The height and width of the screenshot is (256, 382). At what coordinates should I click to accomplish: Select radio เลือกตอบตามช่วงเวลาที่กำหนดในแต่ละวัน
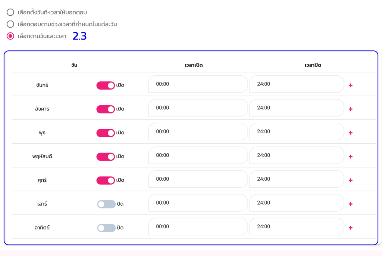[x=10, y=24]
